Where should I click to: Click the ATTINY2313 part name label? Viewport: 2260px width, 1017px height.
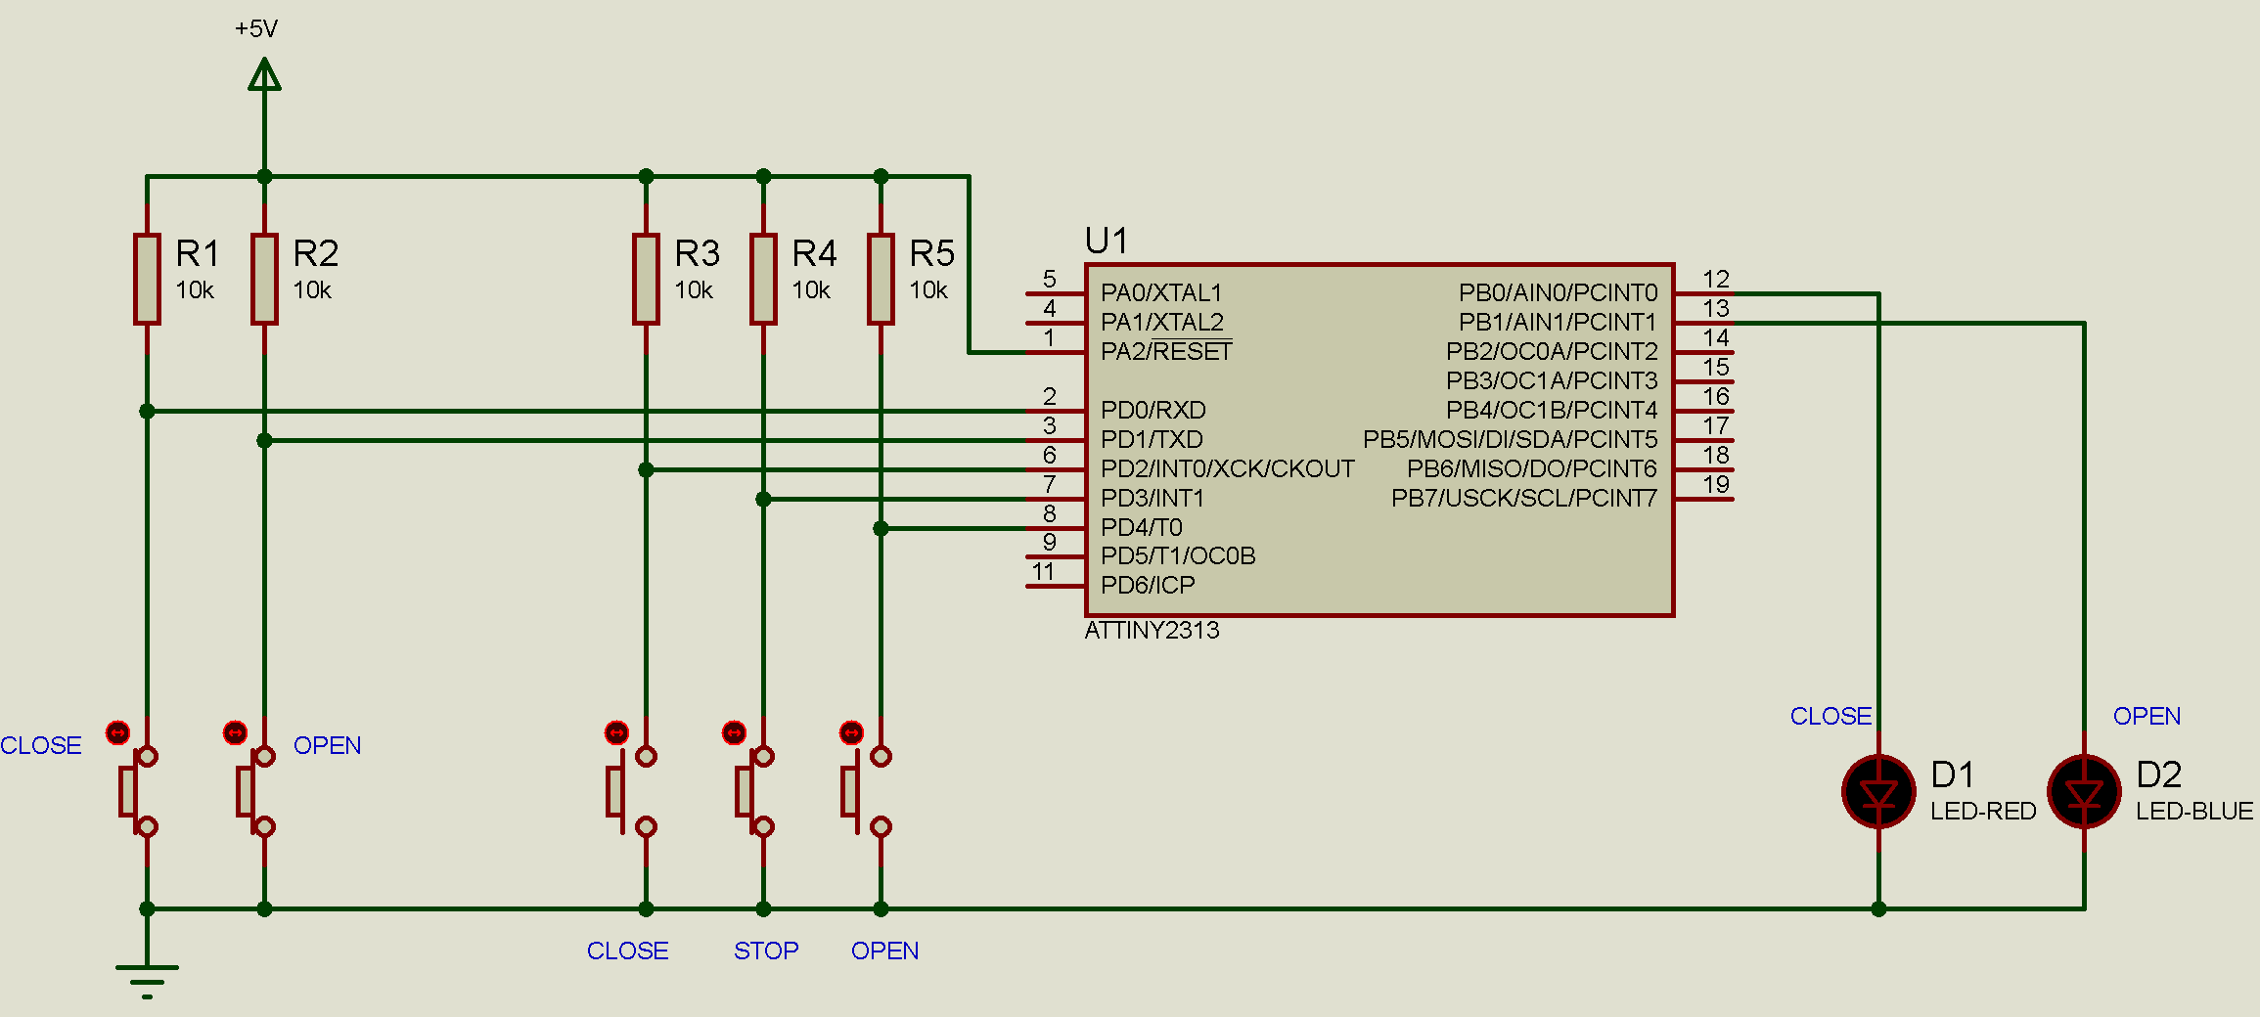coord(1152,630)
